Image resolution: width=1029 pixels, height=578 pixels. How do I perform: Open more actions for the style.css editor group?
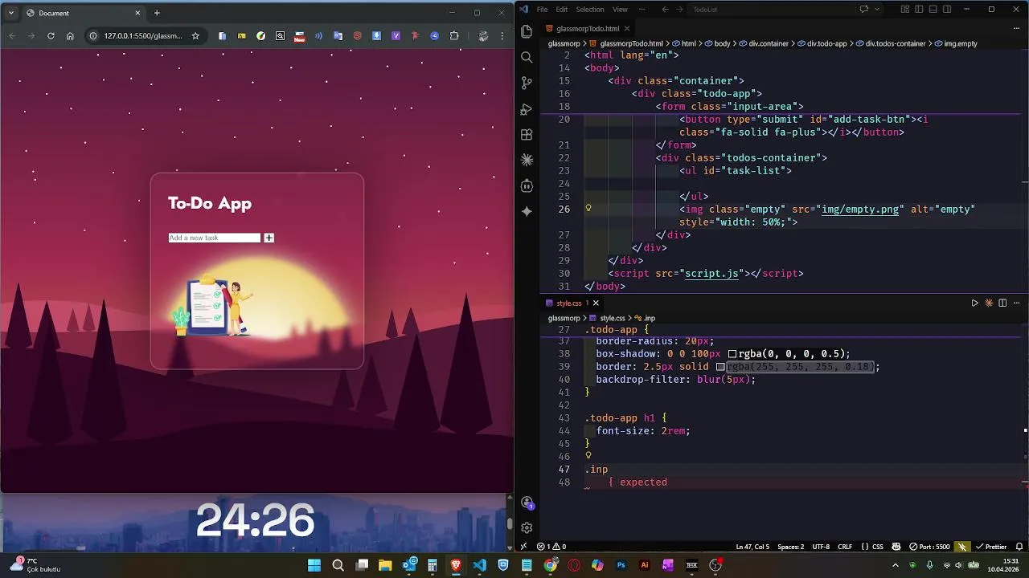[1016, 303]
